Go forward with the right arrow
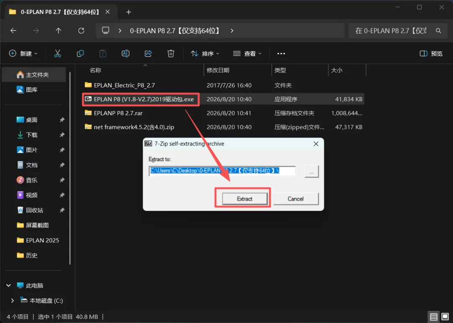453x323 pixels. coord(36,31)
